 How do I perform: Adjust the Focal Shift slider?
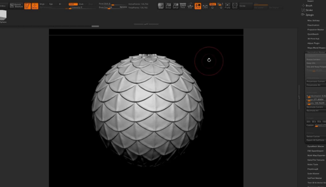(x=112, y=4)
